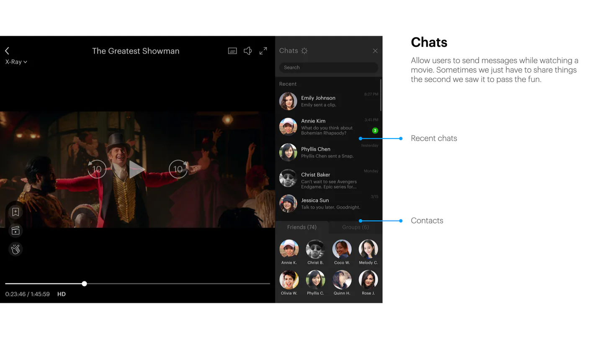Click The Greatest Showman title
The width and height of the screenshot is (603, 339).
(136, 51)
